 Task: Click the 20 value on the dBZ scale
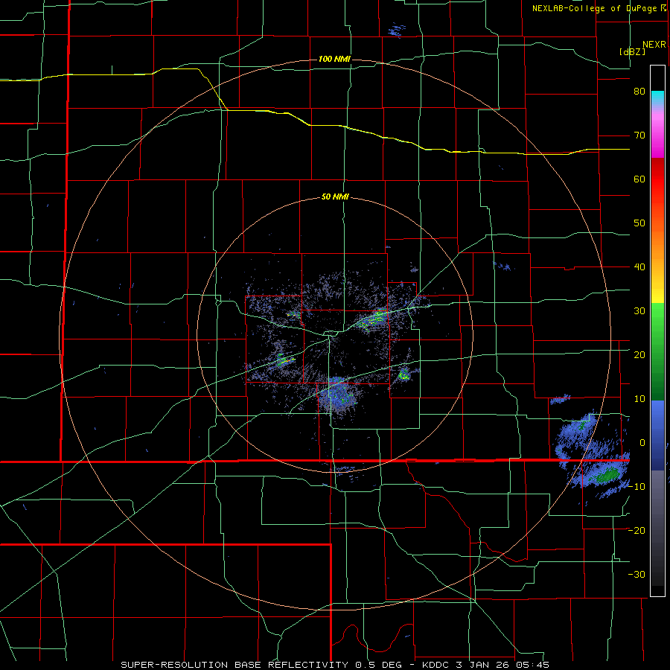coord(639,355)
